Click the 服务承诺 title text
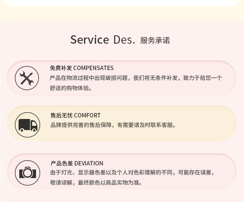 (x=155, y=41)
